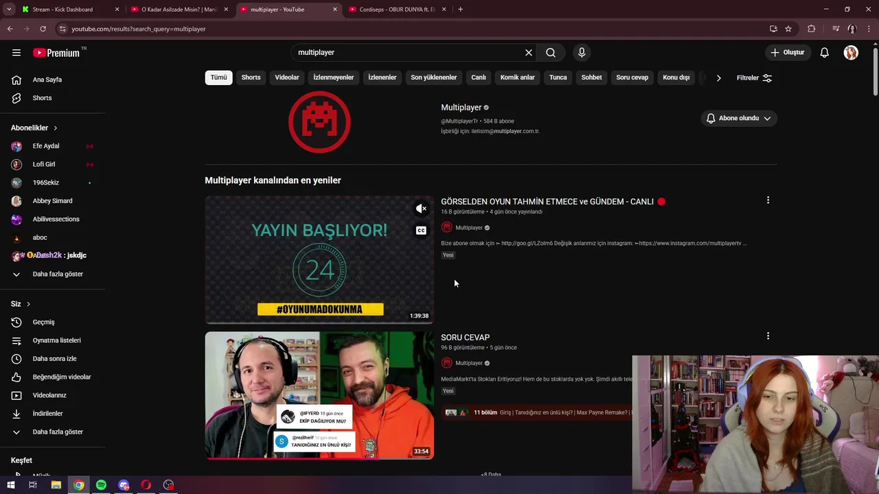879x494 pixels.
Task: Select the Son yüklenenler chip
Action: coord(434,78)
